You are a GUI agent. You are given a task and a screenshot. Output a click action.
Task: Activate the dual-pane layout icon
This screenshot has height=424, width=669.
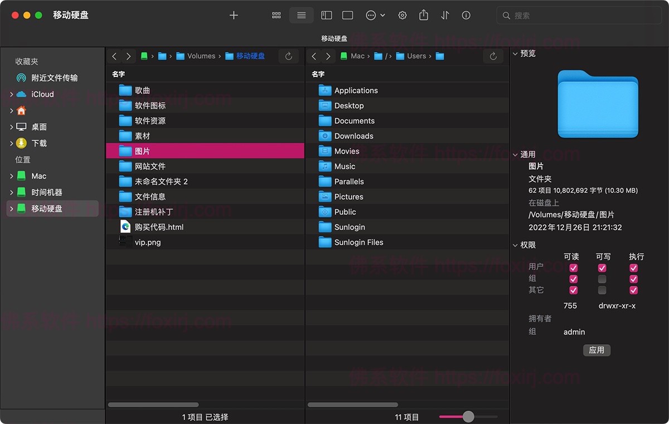(326, 15)
